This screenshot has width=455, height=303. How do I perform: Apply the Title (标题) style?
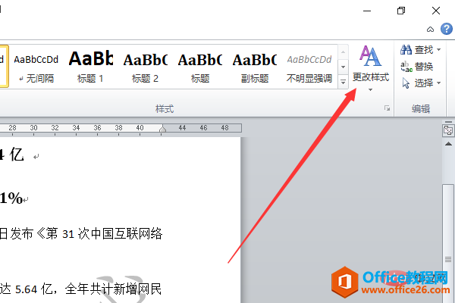(200, 67)
